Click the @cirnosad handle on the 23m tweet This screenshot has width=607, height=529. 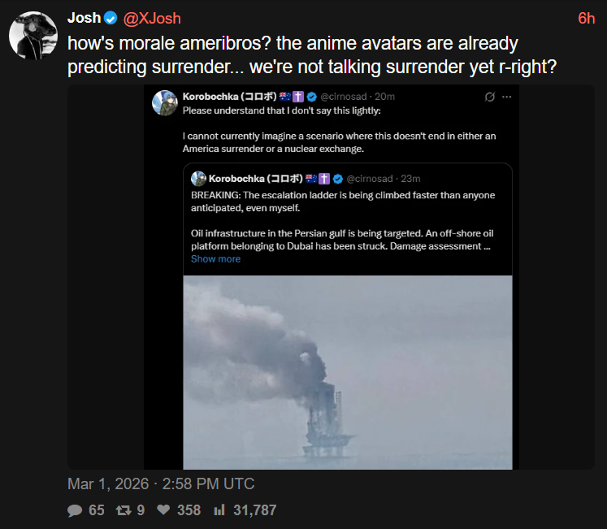click(369, 179)
